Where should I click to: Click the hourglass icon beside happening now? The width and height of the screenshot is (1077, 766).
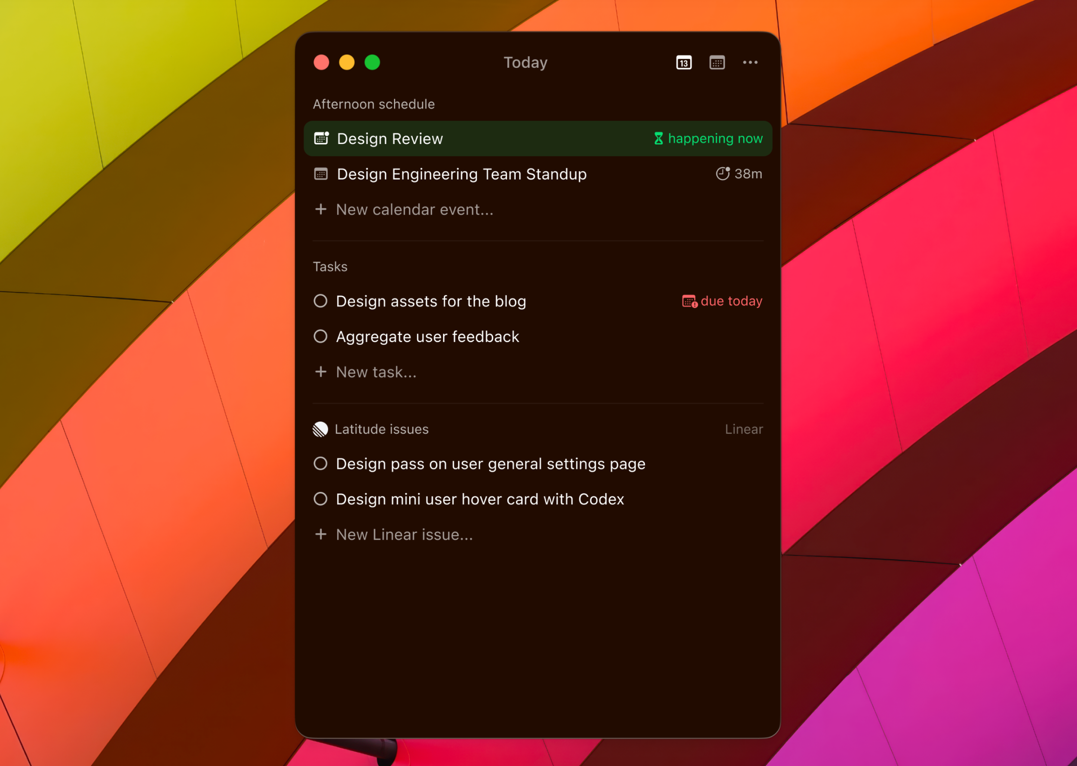pos(659,138)
